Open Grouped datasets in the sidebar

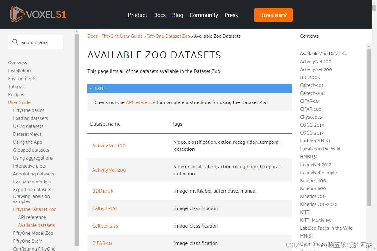click(31, 150)
